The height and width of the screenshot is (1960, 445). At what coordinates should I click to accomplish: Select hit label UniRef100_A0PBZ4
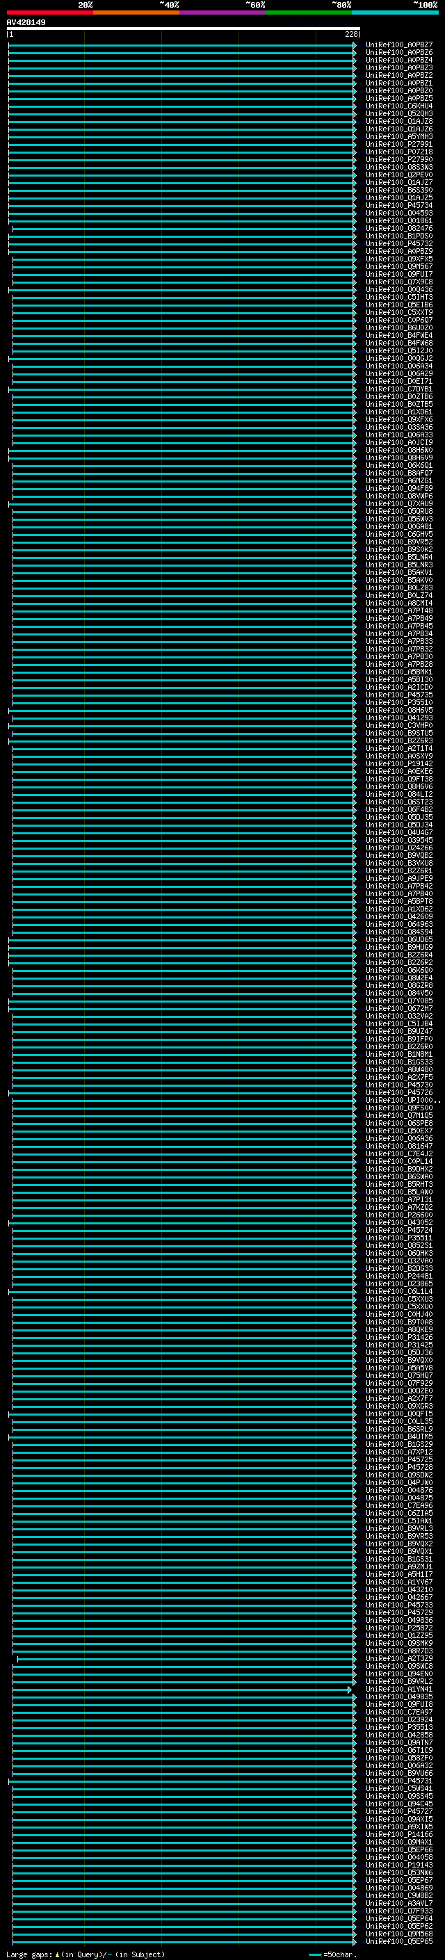coord(399,60)
